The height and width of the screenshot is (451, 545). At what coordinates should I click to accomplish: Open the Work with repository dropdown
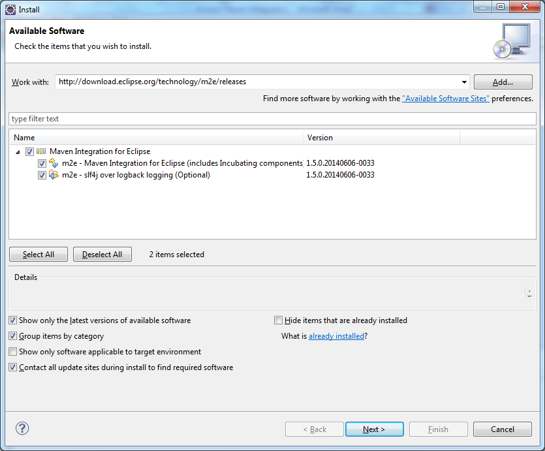[464, 82]
